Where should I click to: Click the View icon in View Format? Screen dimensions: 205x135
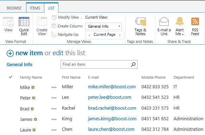pyautogui.click(x=8, y=22)
